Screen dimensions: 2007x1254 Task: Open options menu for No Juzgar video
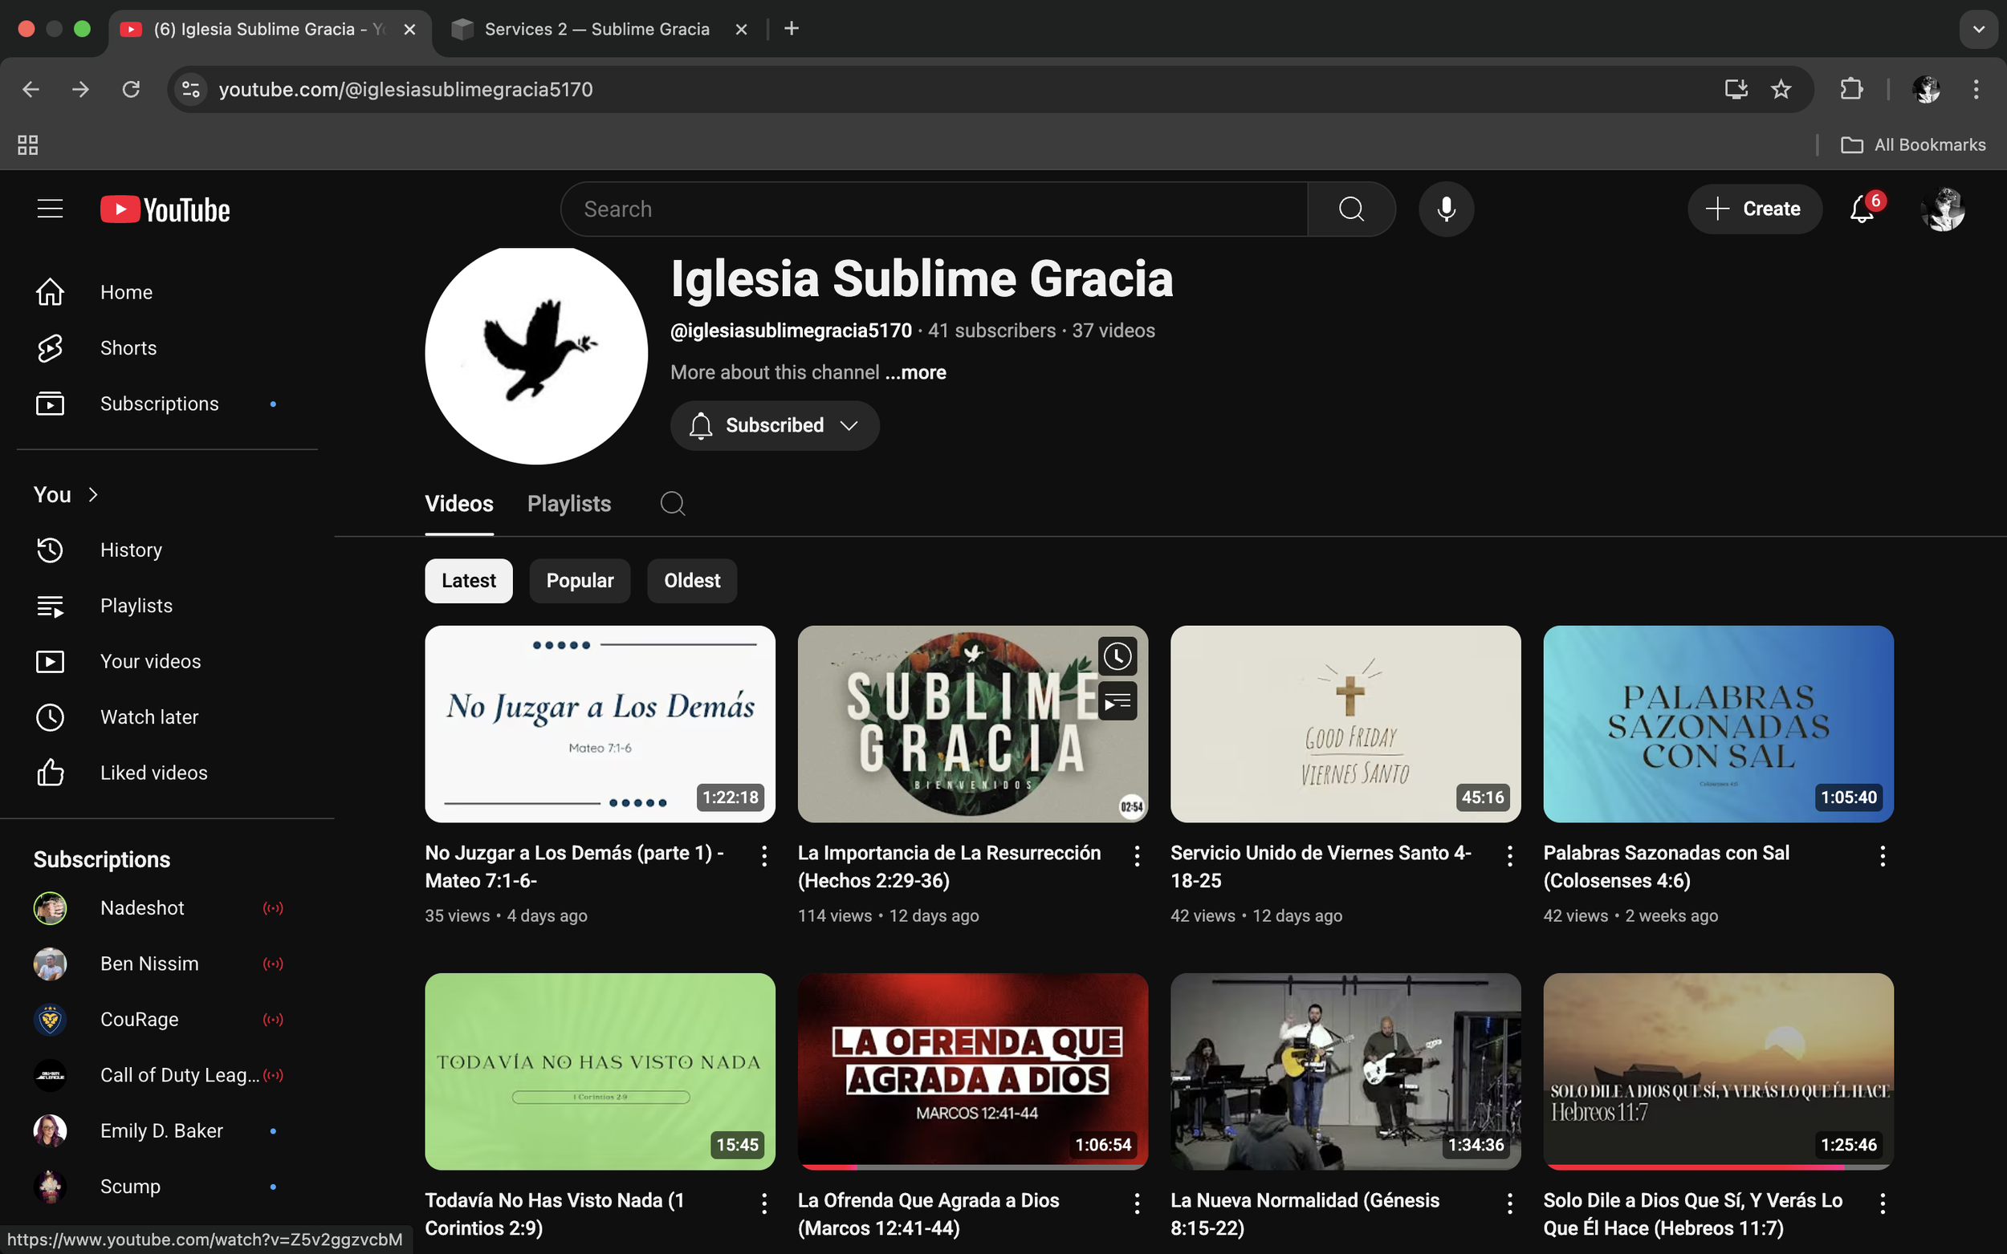[x=763, y=856]
